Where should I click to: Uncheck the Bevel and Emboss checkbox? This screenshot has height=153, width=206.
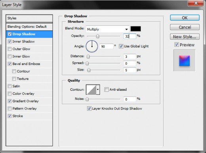pyautogui.click(x=10, y=64)
